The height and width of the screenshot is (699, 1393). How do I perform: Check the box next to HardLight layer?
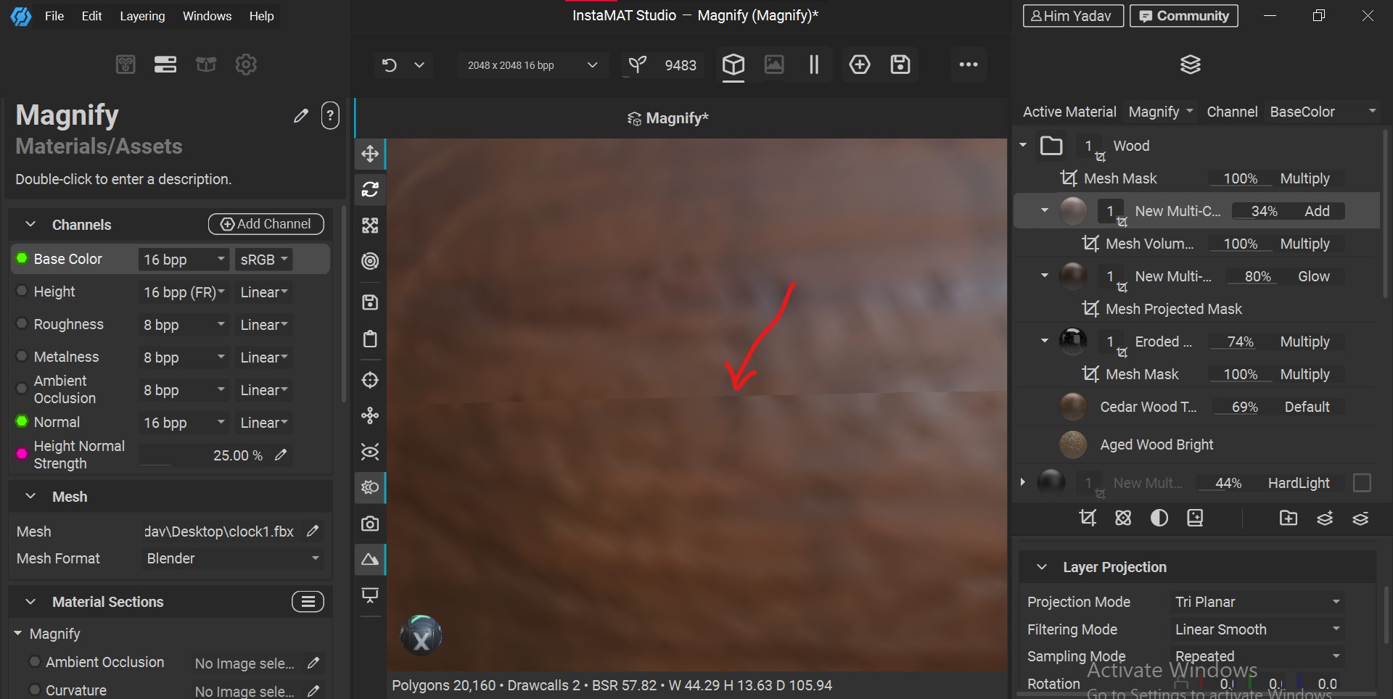coord(1362,483)
